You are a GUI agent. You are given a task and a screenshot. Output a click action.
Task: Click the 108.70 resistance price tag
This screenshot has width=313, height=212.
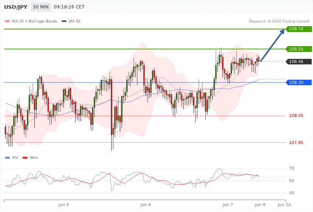(298, 29)
